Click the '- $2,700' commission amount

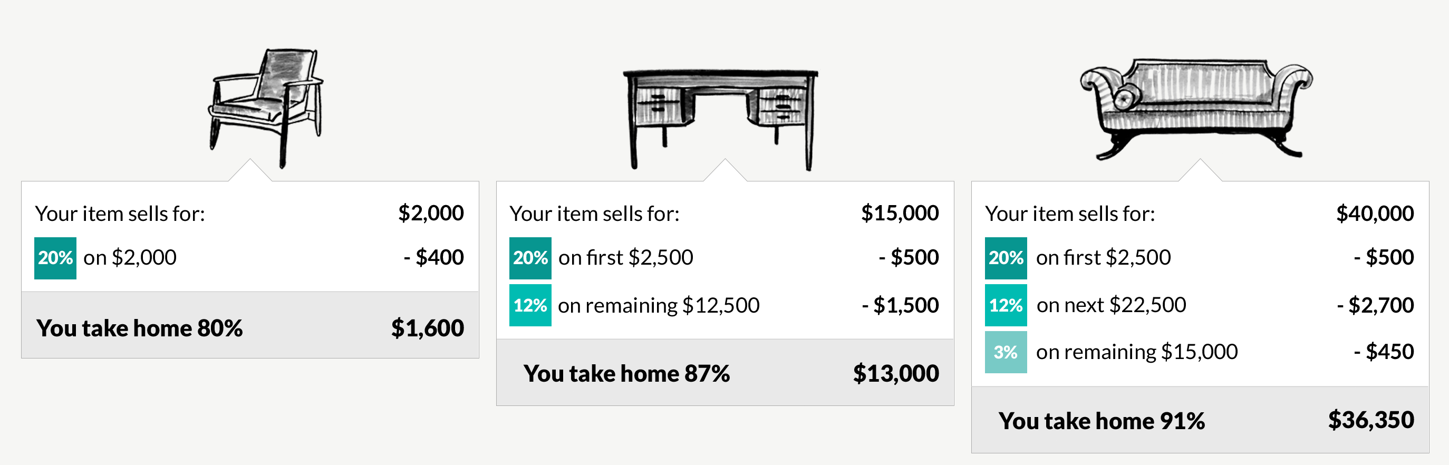click(1375, 305)
